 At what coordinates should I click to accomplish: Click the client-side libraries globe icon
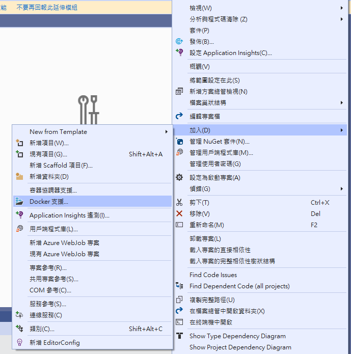click(x=179, y=152)
